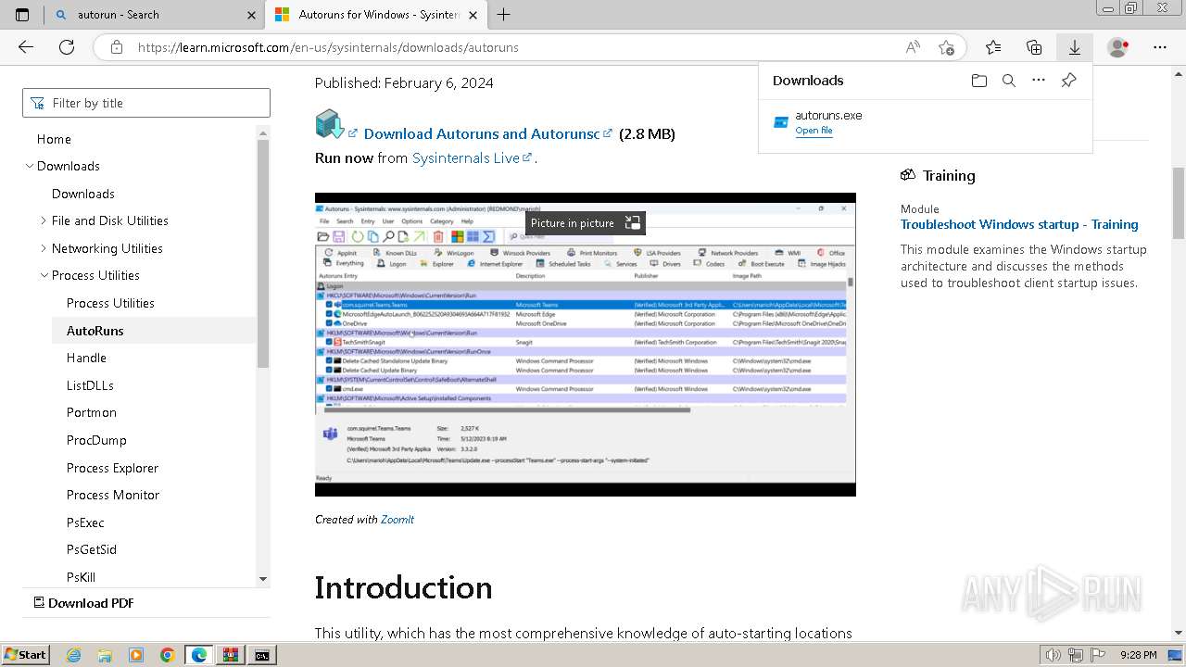Open ProcDump in the sidebar
Screen dimensions: 1186x667
(96, 440)
